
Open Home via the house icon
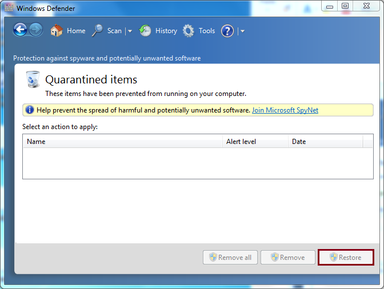(57, 31)
